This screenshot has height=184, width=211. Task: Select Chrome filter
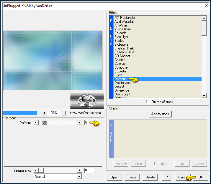coord(158,60)
